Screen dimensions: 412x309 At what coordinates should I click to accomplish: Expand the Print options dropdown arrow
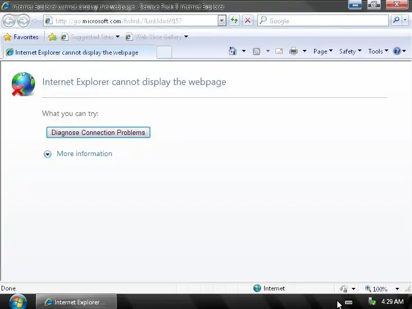[x=304, y=51]
